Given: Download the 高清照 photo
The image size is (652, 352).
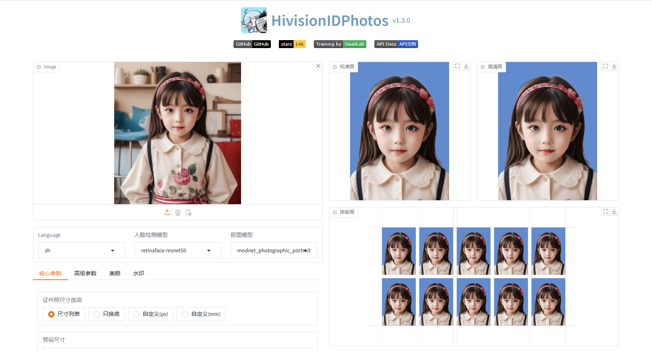Looking at the screenshot, I should (614, 66).
